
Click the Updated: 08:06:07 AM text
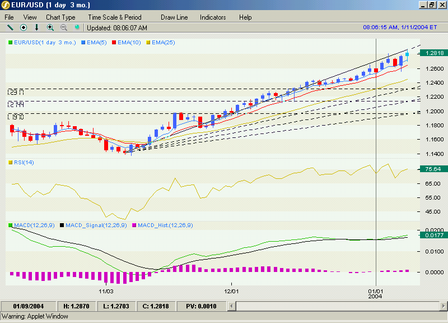(x=117, y=27)
